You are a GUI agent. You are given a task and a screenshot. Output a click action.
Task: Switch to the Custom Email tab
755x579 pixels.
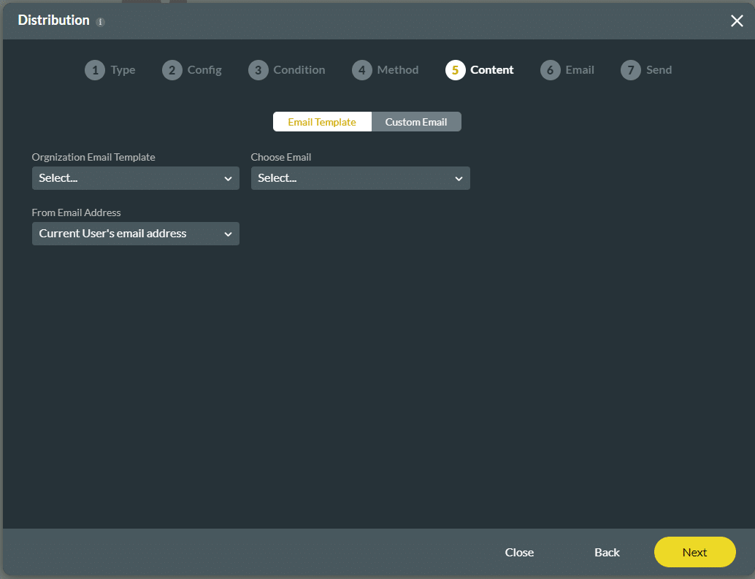click(x=416, y=121)
